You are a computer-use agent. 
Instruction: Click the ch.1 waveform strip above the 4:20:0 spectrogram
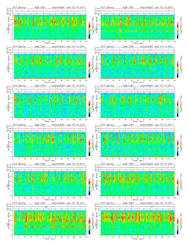pyautogui.click(x=49, y=167)
